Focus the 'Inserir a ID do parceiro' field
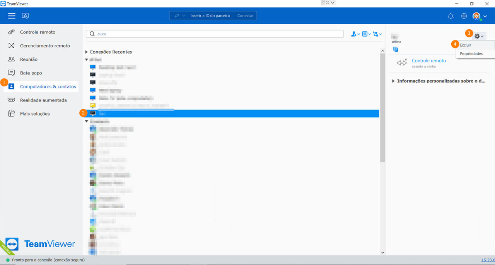The width and height of the screenshot is (495, 265). tap(210, 16)
